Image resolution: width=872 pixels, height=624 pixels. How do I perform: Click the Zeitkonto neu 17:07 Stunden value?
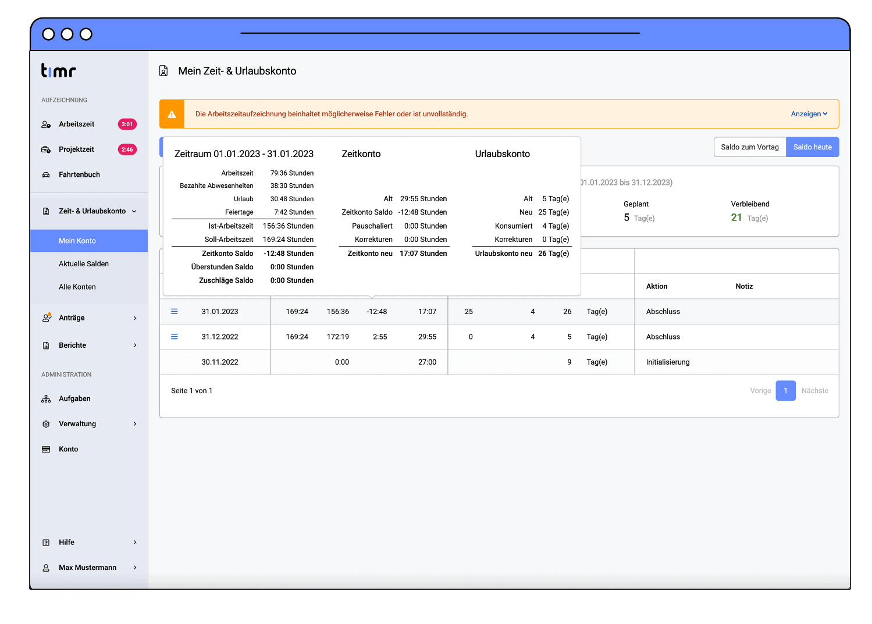423,254
